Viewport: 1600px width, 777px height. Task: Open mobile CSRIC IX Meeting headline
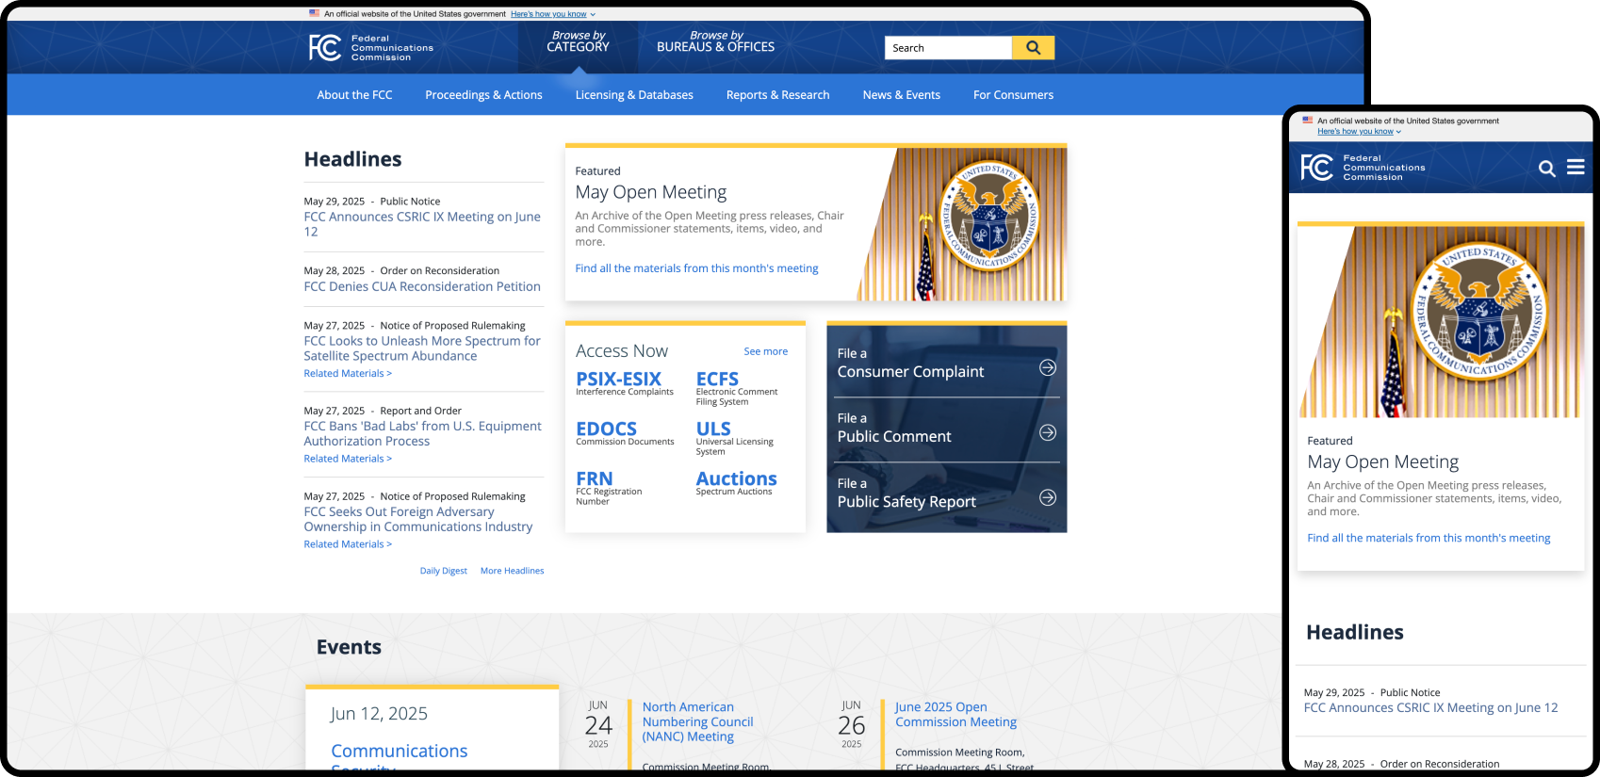[1430, 707]
